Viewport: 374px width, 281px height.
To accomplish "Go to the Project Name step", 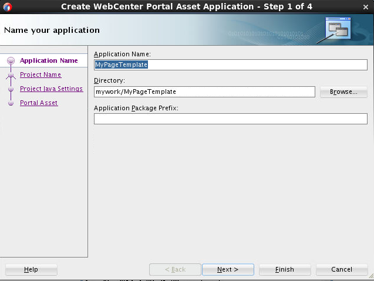I will click(x=41, y=75).
